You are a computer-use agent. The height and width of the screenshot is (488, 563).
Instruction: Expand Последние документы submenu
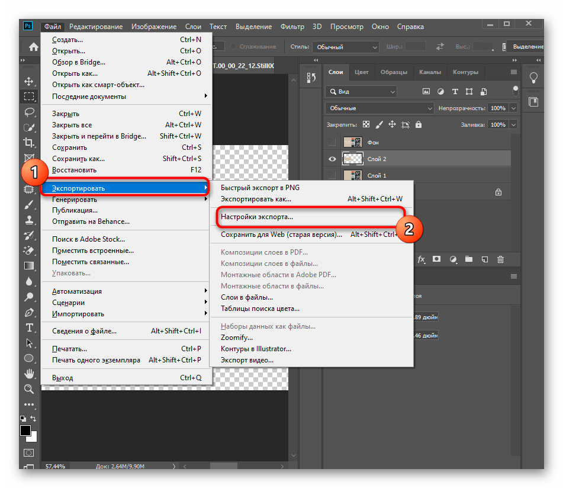[x=125, y=96]
